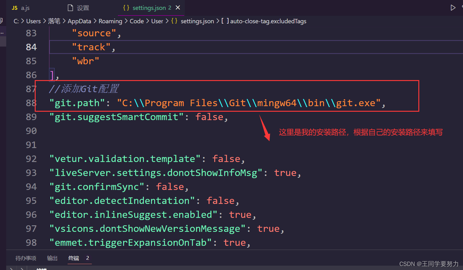Click the JS file icon on a.js tab
This screenshot has height=270, width=463.
(15, 8)
